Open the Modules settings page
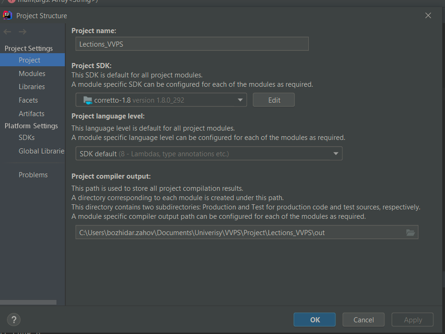Image resolution: width=445 pixels, height=334 pixels. 32,74
